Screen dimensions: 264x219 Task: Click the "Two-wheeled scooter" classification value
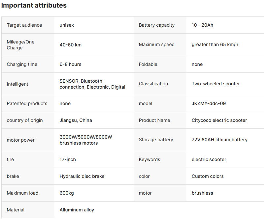coord(216,84)
